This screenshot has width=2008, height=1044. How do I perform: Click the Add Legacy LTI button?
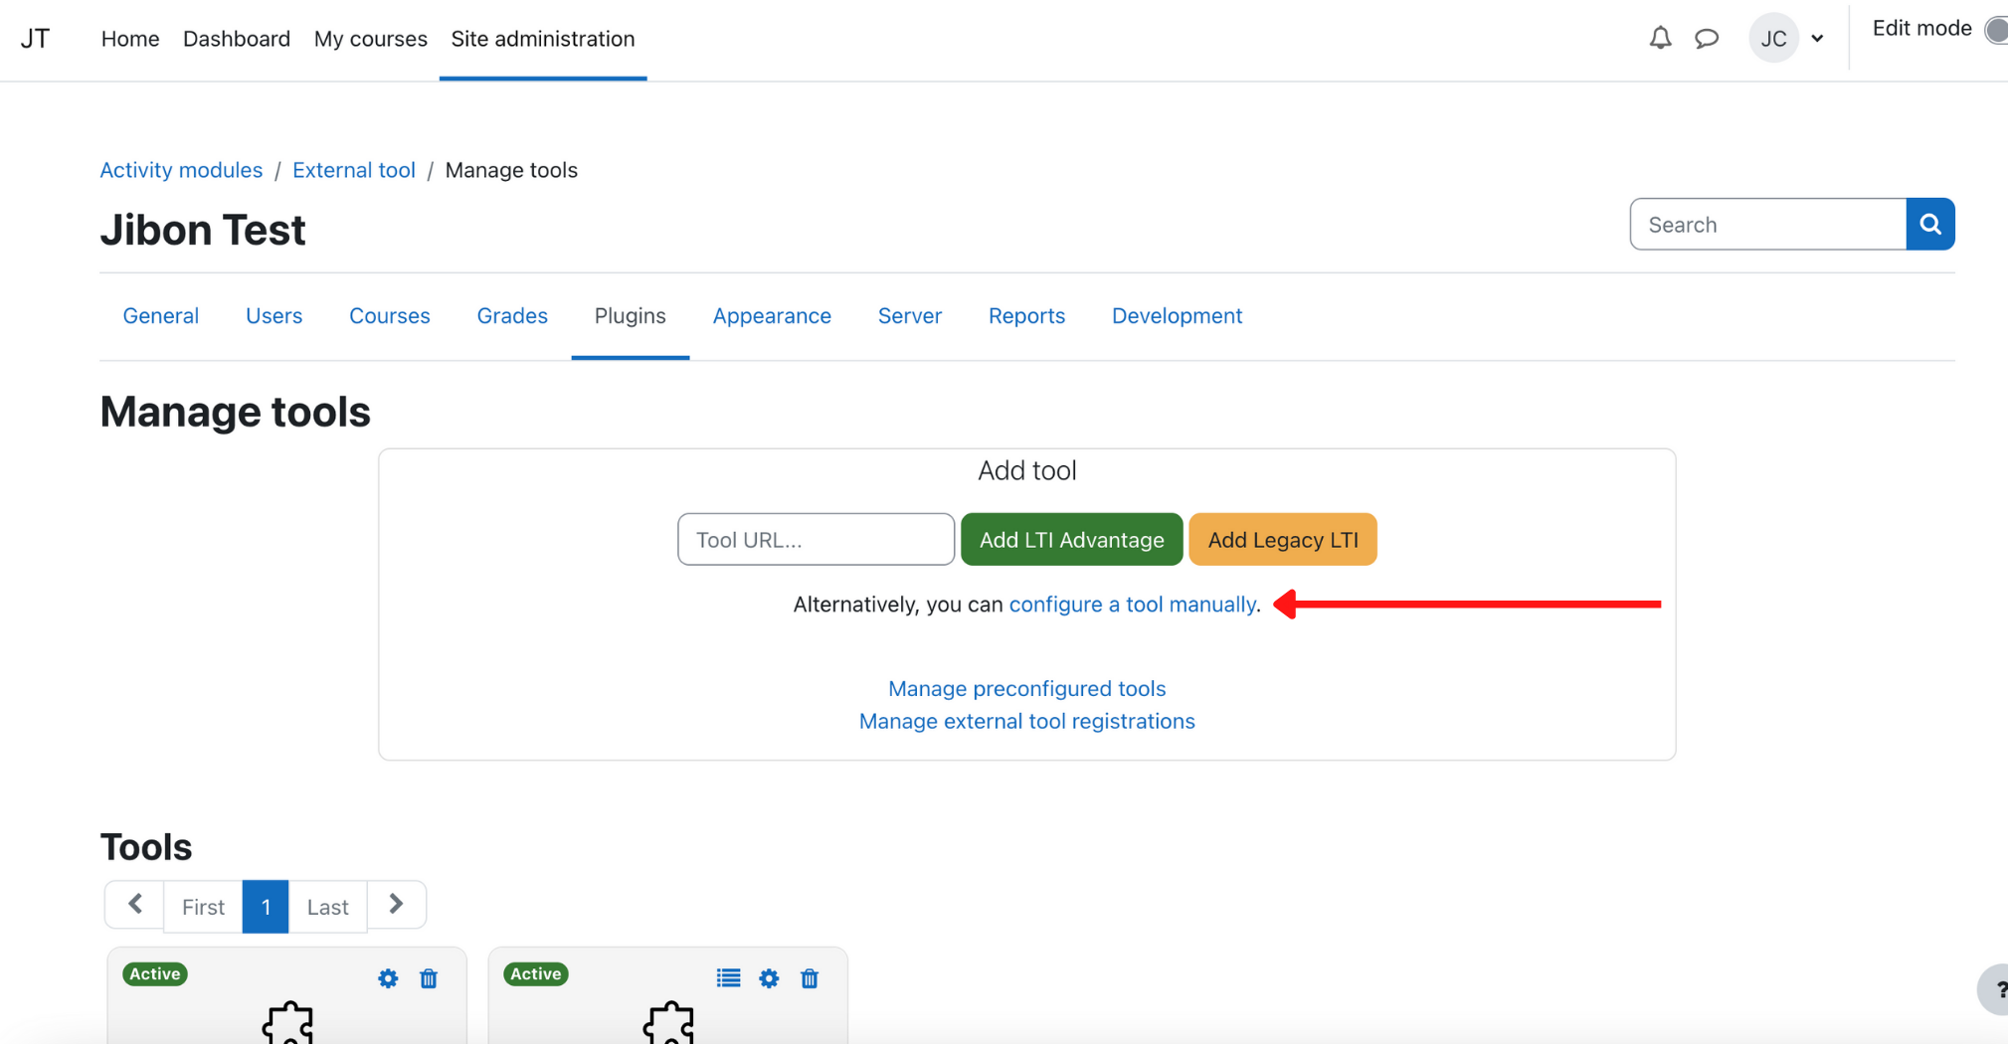point(1282,540)
